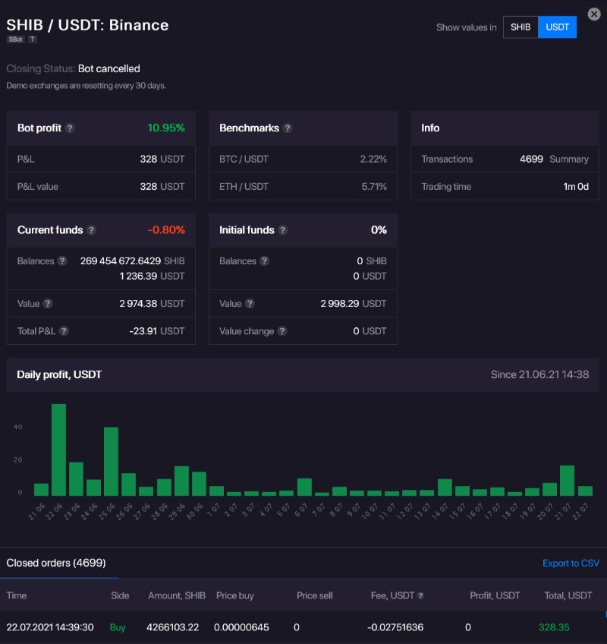Click the order time 22.07.2021 14:39:30
The width and height of the screenshot is (607, 644).
pos(50,627)
